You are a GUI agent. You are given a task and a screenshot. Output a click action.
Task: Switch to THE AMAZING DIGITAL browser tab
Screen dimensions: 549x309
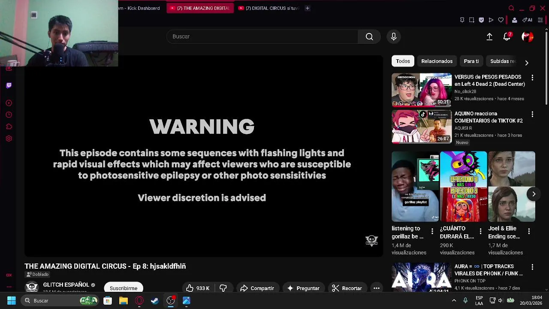pyautogui.click(x=200, y=8)
